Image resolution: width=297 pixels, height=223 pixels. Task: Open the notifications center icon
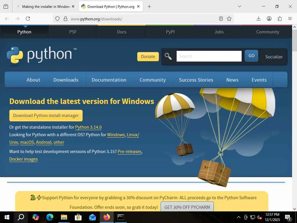[x=288, y=217]
